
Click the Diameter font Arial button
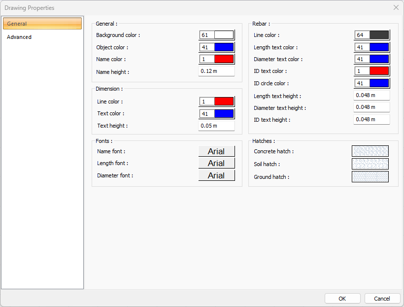coord(216,175)
